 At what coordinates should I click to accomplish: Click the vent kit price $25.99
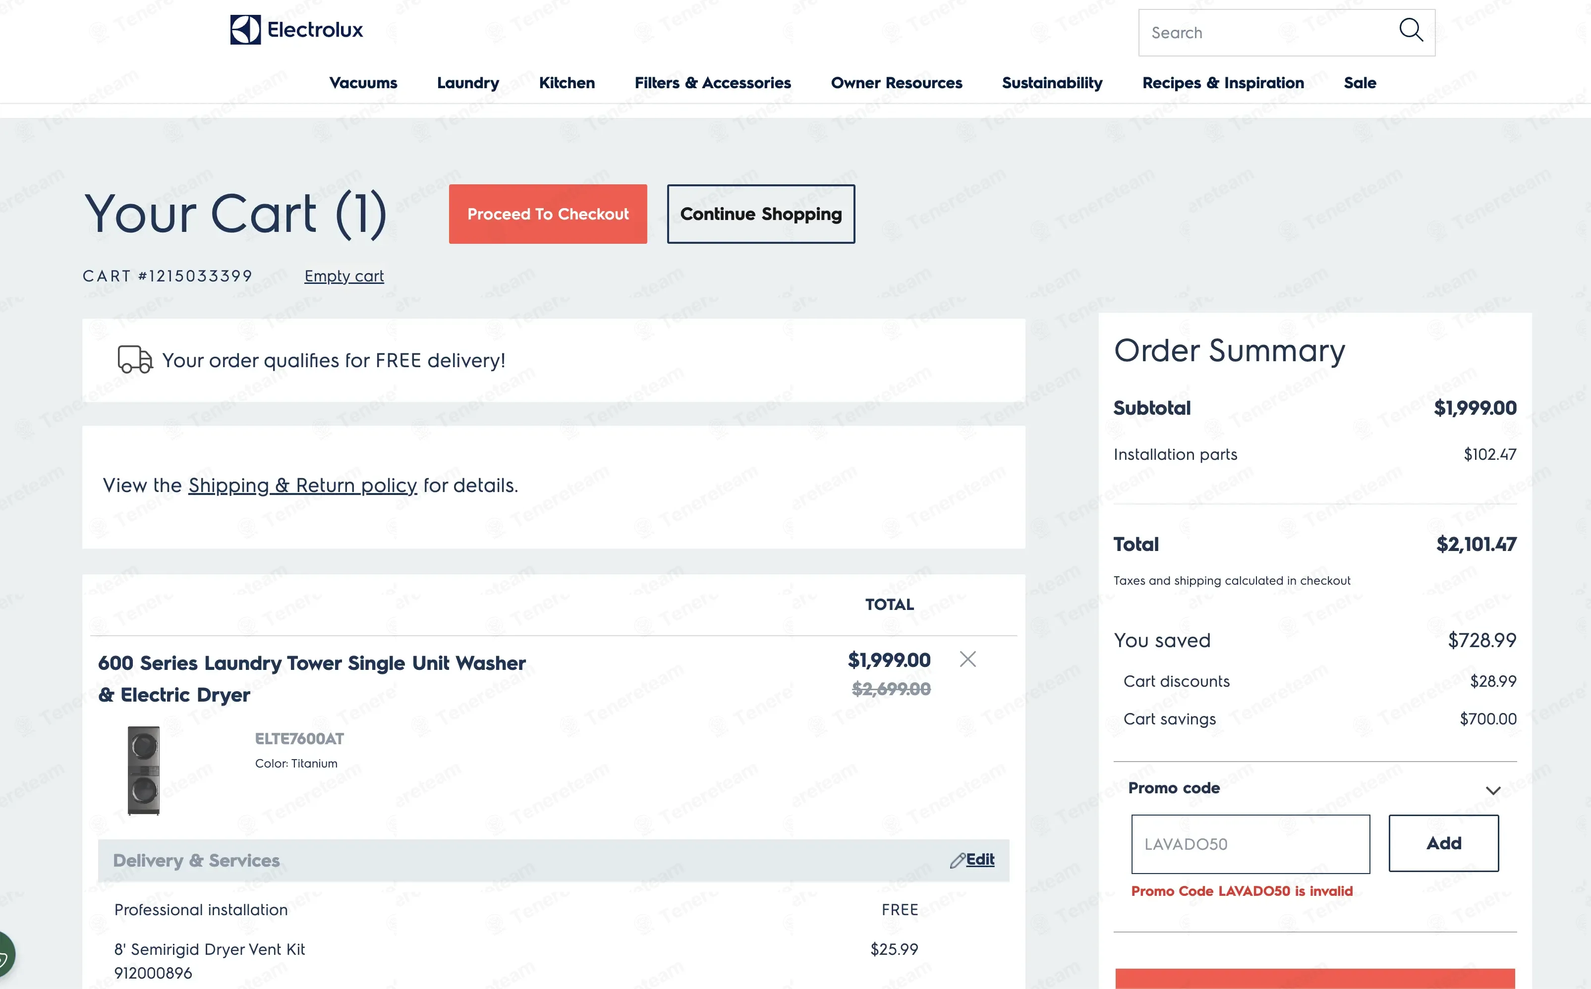click(x=894, y=949)
